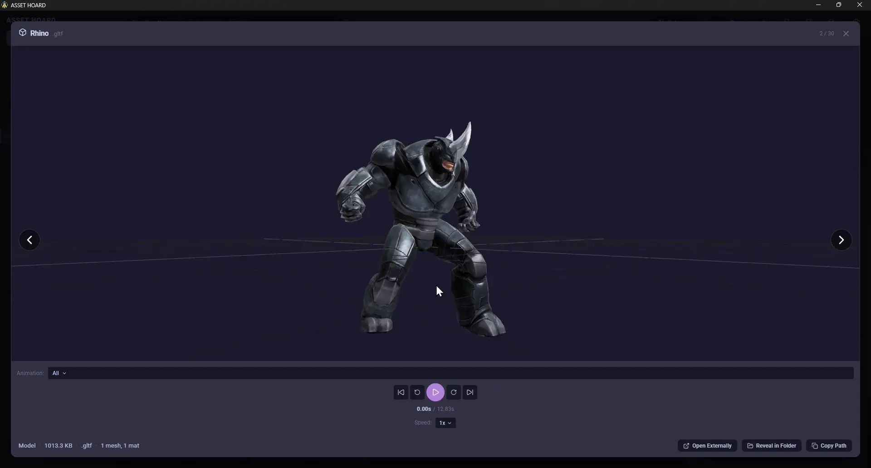Viewport: 871px width, 468px height.
Task: Open the playback Speed dropdown
Action: 445,423
